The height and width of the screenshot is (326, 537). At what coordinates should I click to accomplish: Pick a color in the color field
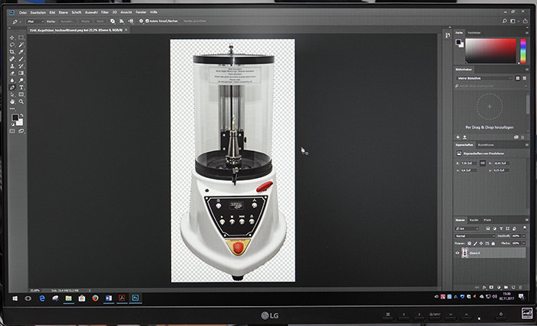click(x=491, y=49)
